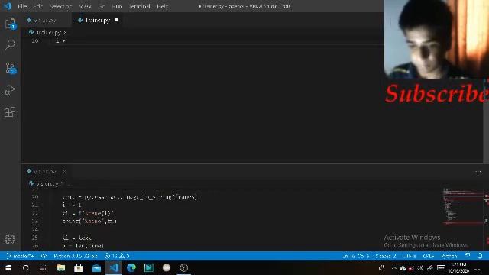The image size is (489, 275).
Task: Click the volume icon in system tray
Action: click(420, 268)
